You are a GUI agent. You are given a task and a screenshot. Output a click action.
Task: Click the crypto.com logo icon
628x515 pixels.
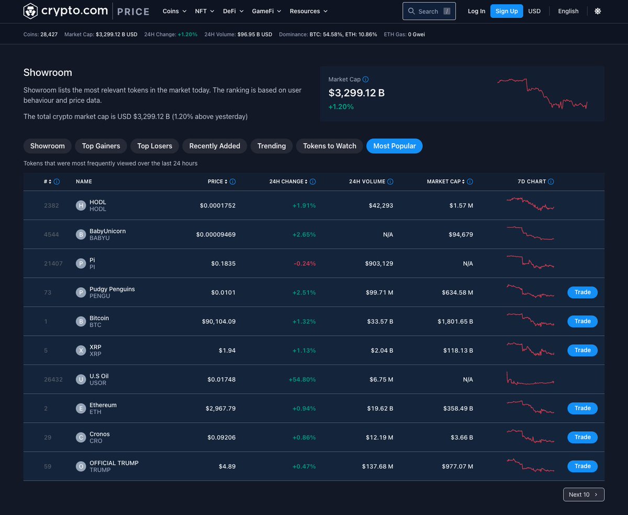coord(29,10)
